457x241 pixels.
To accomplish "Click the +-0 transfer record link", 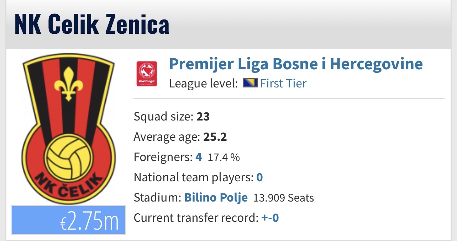I will tap(270, 218).
